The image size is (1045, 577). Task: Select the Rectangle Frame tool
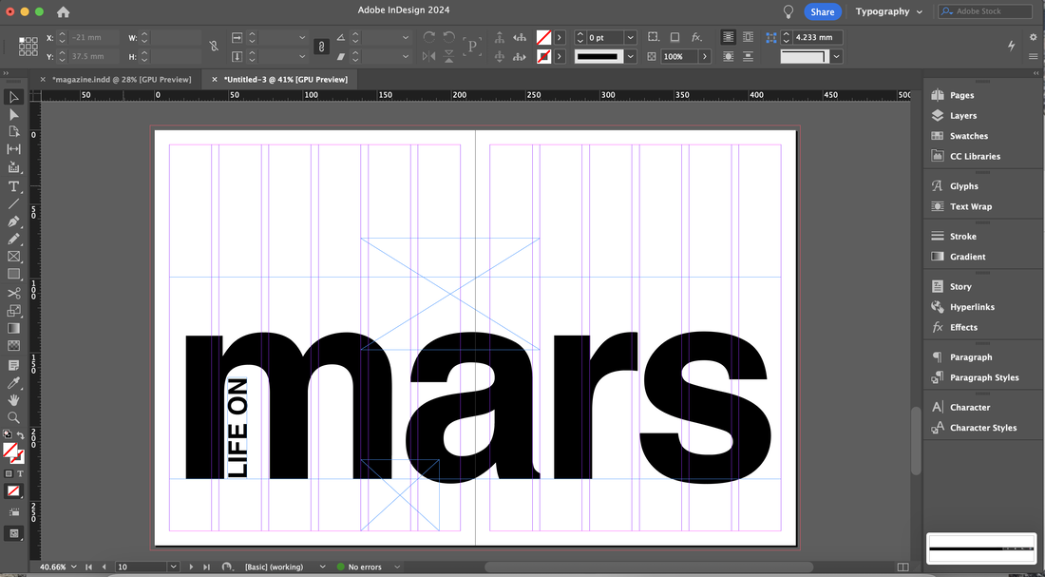tap(13, 256)
